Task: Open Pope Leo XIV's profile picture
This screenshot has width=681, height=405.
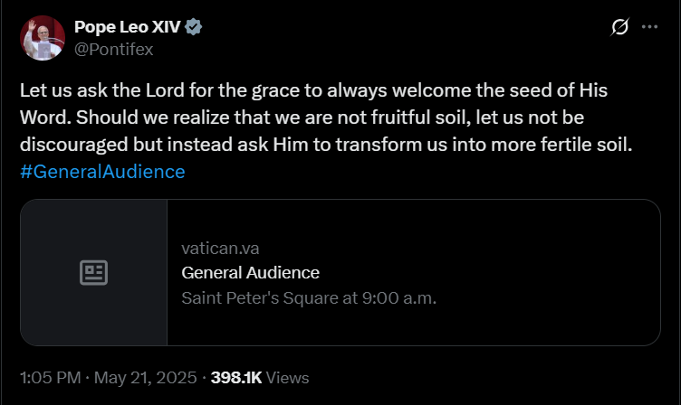Action: coord(42,38)
